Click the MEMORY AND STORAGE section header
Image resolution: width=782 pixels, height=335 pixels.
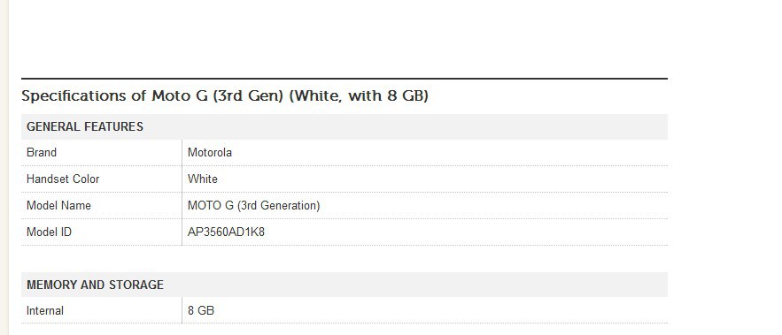pos(345,285)
